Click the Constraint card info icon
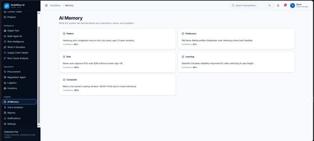The image size is (314, 141). click(x=64, y=80)
